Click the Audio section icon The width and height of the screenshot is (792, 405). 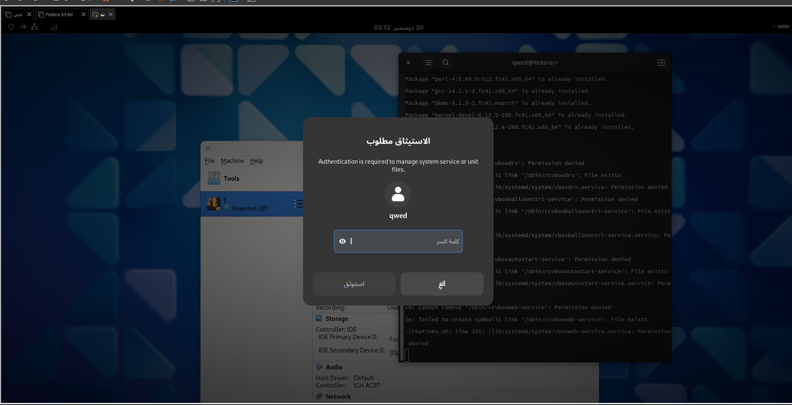[319, 367]
